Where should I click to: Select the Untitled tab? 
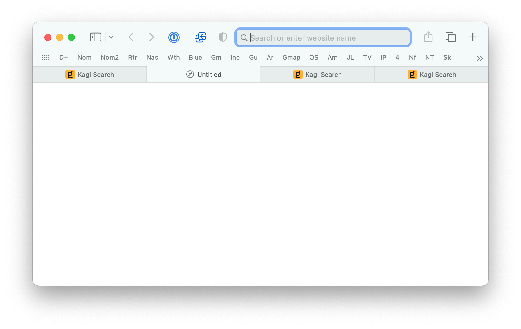point(203,75)
